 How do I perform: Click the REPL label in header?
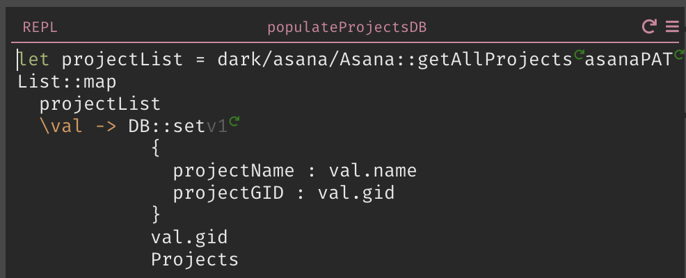click(40, 28)
